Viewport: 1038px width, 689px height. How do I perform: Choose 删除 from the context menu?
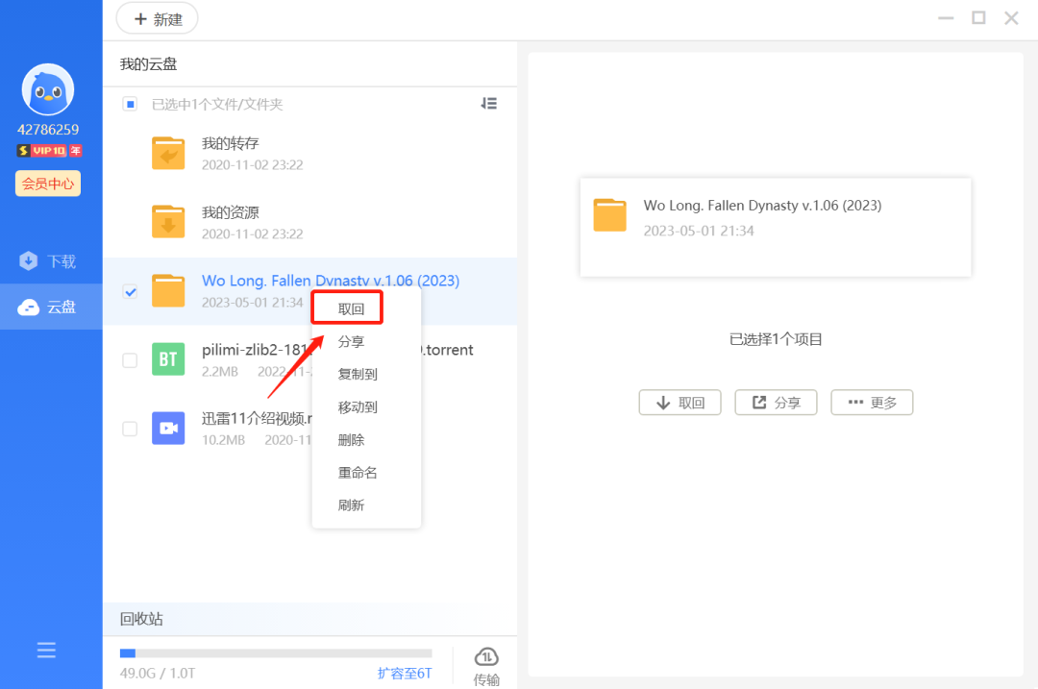(351, 440)
